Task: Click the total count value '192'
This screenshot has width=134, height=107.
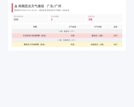Action: click(16, 20)
